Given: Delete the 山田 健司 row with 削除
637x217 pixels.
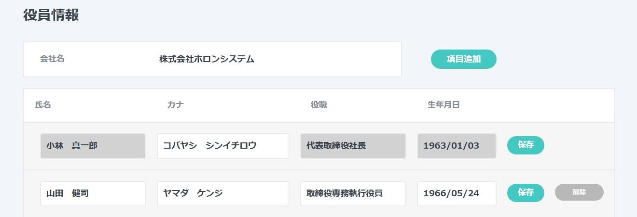Looking at the screenshot, I should (579, 192).
